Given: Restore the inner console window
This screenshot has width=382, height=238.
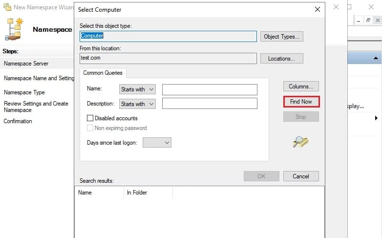Looking at the screenshot, I should tap(368, 21).
